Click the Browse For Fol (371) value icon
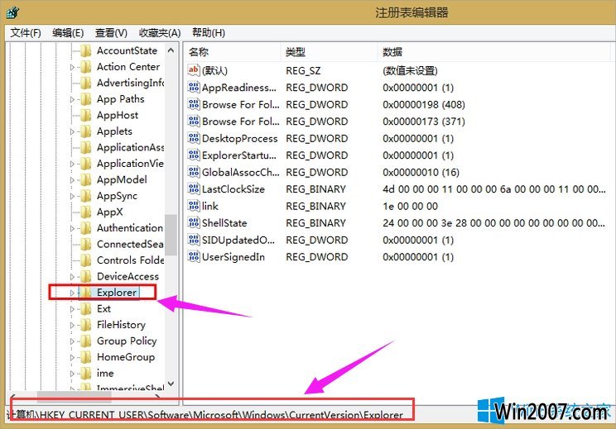 (x=193, y=122)
